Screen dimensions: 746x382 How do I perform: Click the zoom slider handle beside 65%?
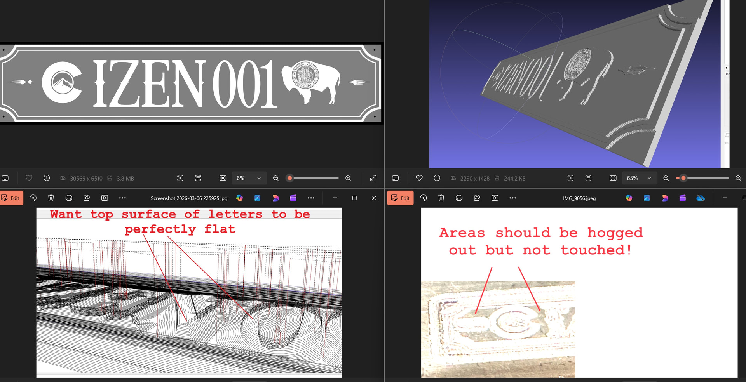coord(683,178)
